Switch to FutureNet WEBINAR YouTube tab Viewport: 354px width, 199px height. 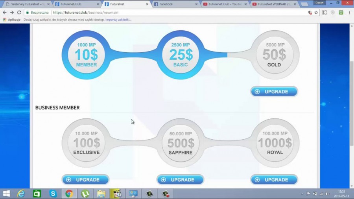[274, 4]
